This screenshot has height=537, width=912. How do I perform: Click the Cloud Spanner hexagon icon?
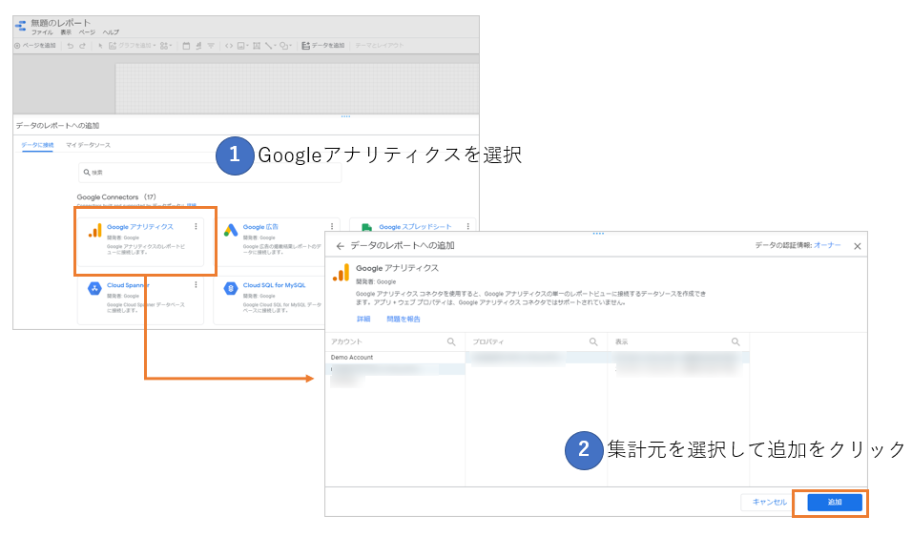pos(94,289)
